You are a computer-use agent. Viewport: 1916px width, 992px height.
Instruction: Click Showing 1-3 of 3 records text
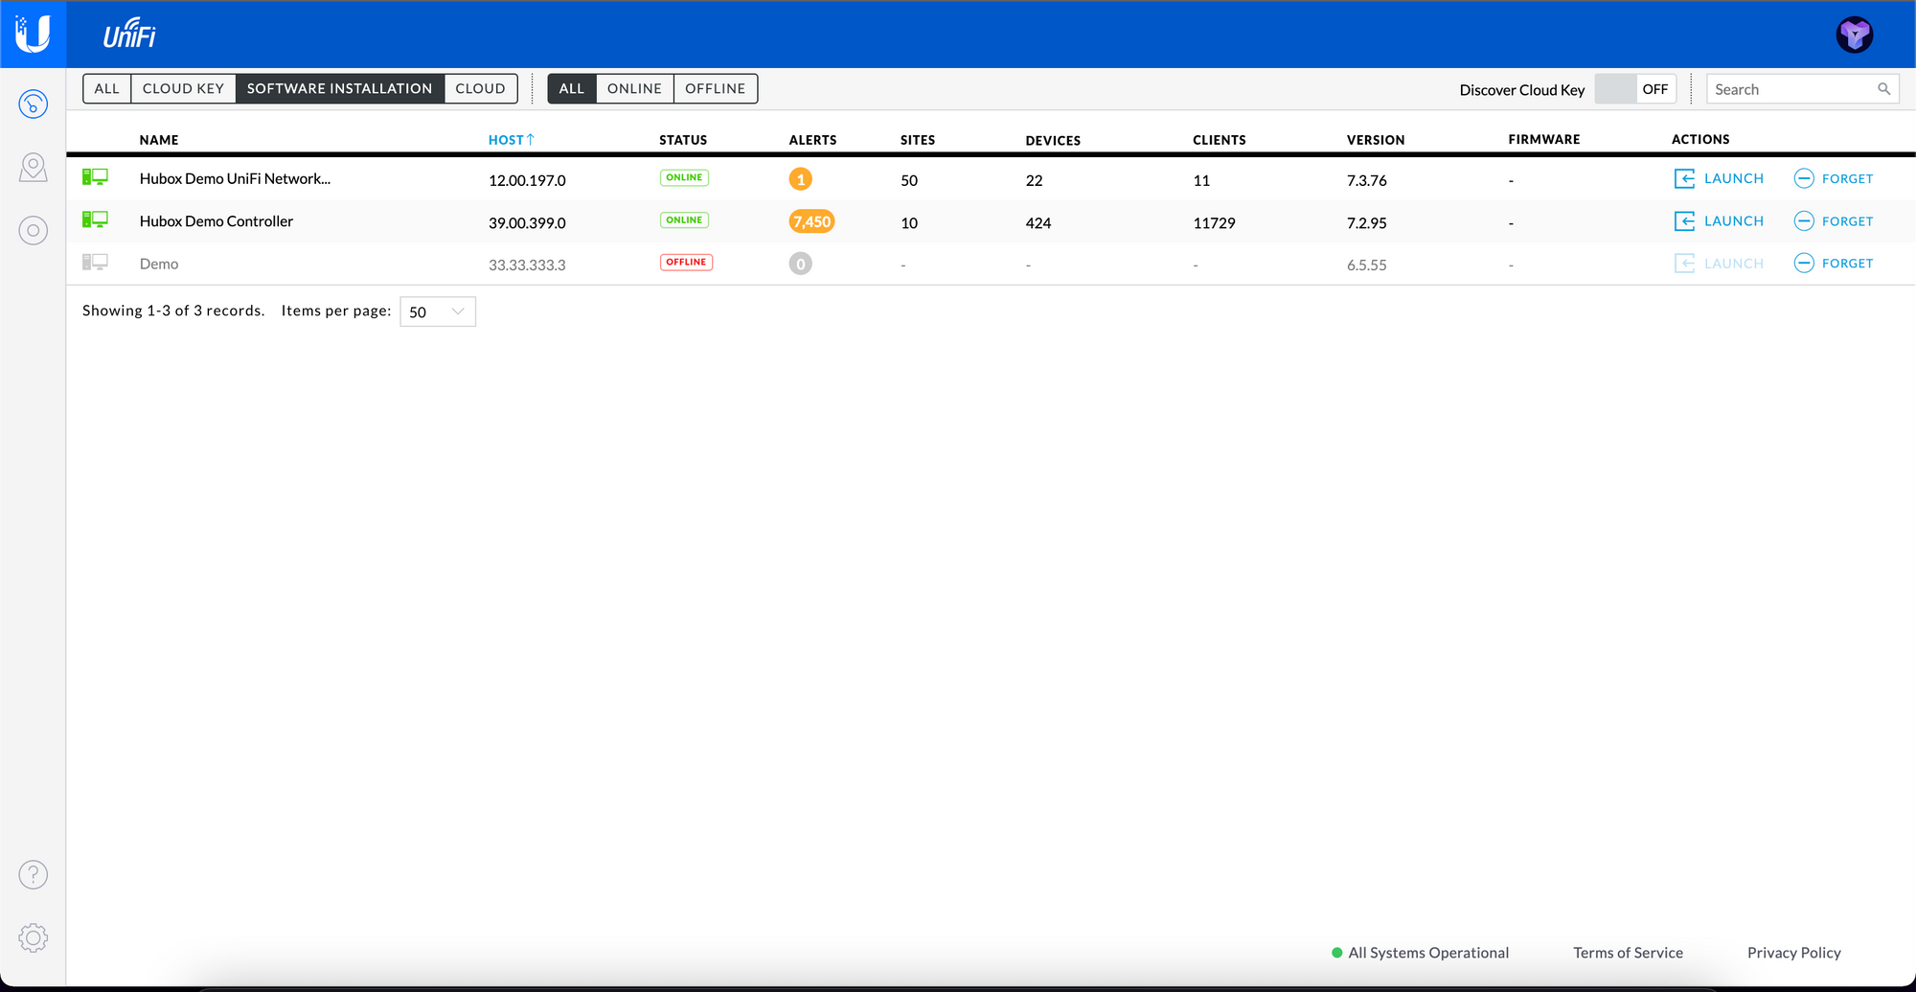coord(173,311)
